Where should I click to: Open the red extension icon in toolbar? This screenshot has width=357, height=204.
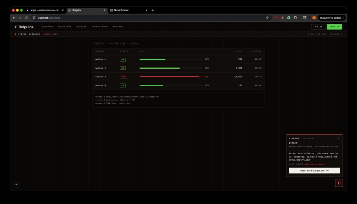tap(276, 18)
